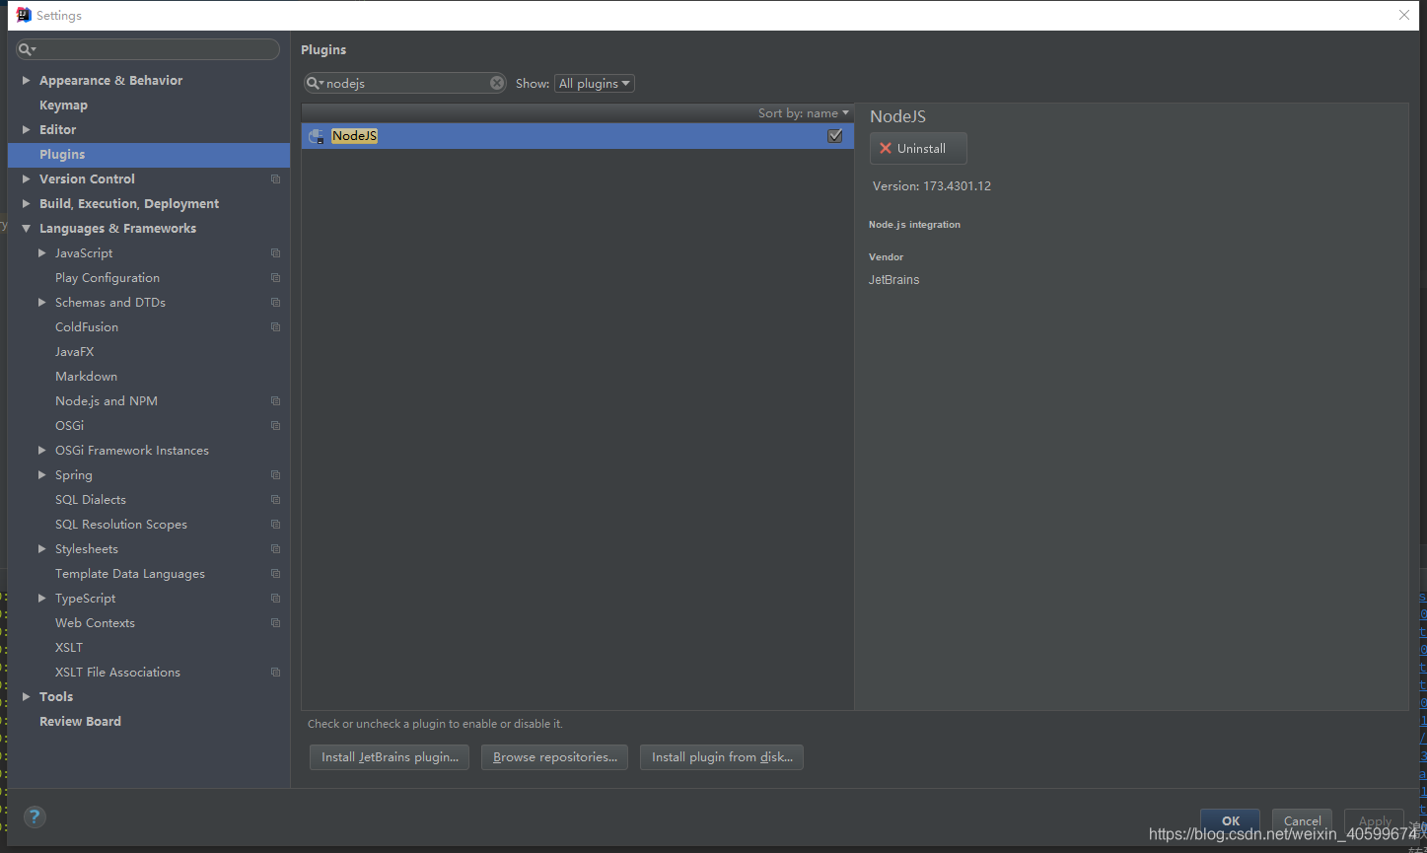Expand Build, Execution, Deployment arrow
The image size is (1427, 853).
(x=26, y=203)
